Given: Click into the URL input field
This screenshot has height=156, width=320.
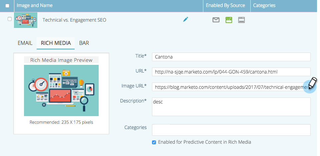Looking at the screenshot, I should (231, 72).
